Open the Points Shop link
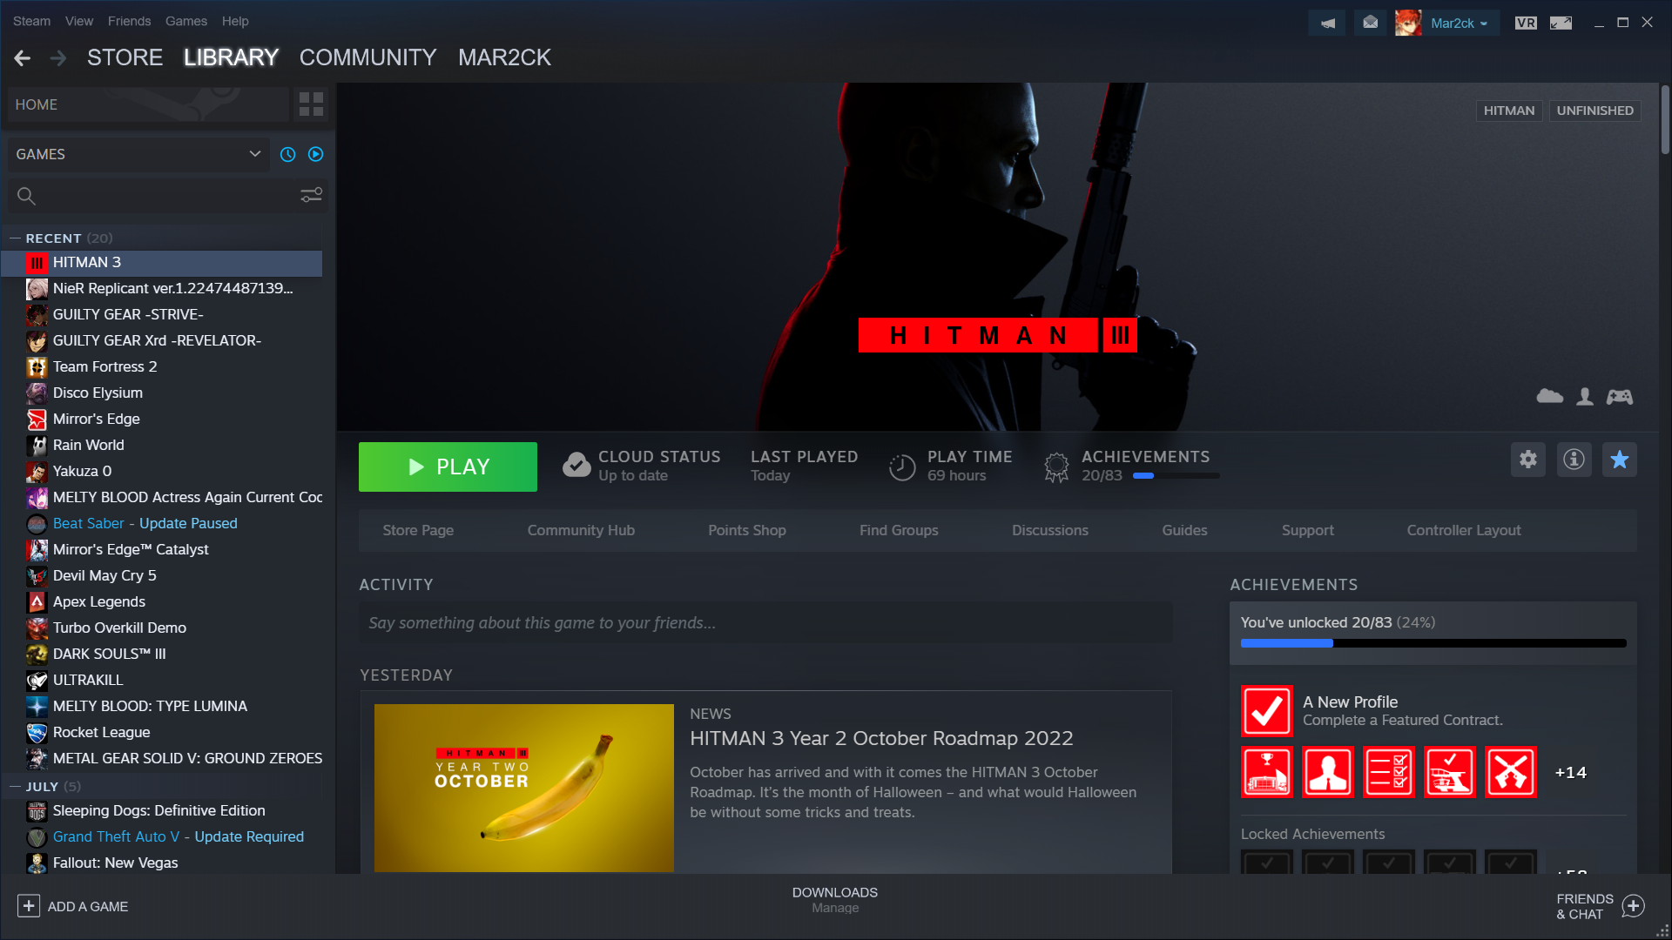Image resolution: width=1672 pixels, height=940 pixels. click(x=747, y=530)
